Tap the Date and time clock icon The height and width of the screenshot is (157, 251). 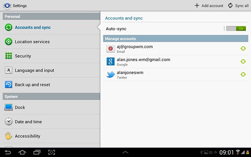[x=9, y=122]
